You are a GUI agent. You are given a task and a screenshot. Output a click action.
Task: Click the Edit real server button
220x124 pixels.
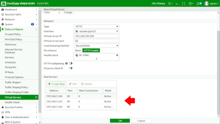(x=73, y=84)
